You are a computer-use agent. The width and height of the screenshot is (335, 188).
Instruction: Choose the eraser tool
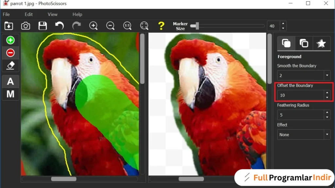pyautogui.click(x=10, y=65)
